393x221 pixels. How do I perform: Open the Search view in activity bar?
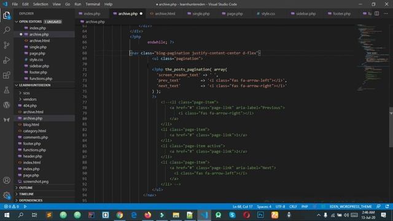7,30
